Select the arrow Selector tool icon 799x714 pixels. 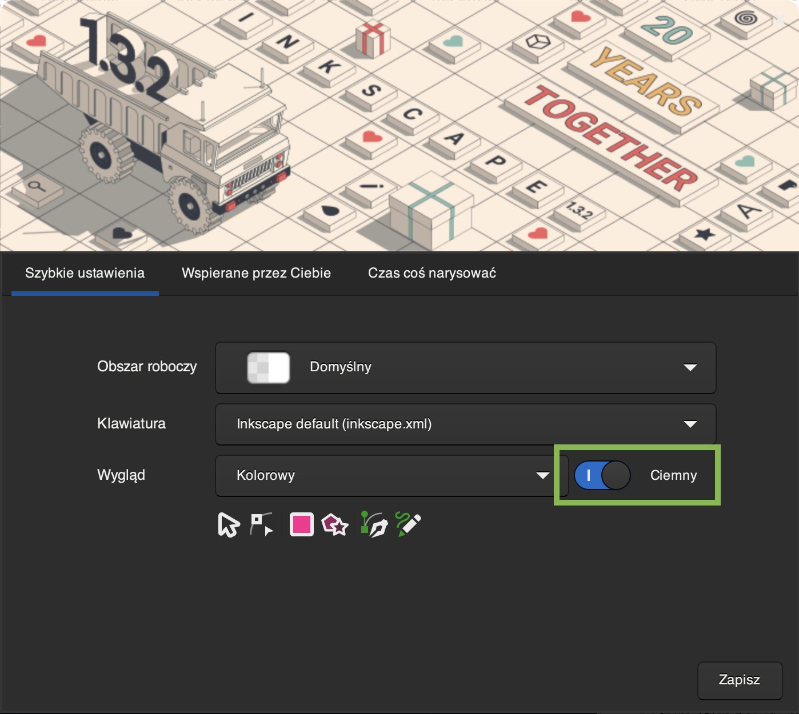(x=229, y=525)
